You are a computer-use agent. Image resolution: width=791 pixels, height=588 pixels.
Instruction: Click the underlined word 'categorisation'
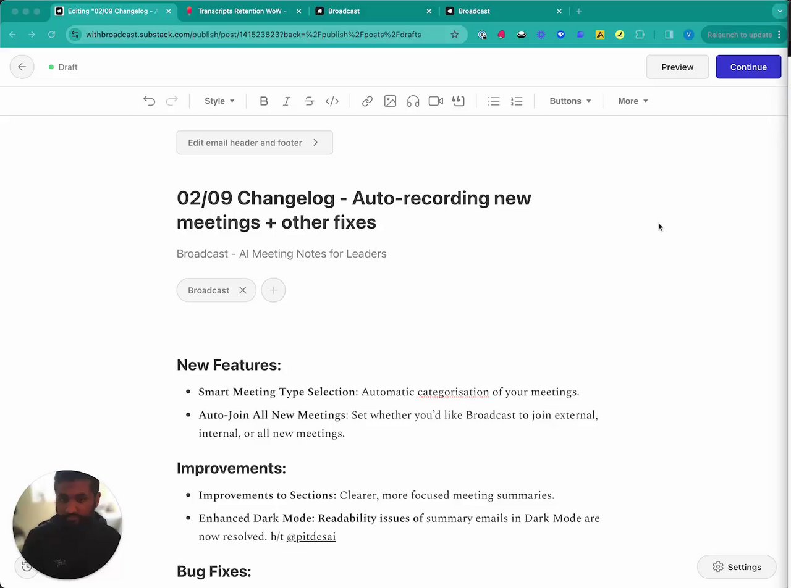(453, 392)
